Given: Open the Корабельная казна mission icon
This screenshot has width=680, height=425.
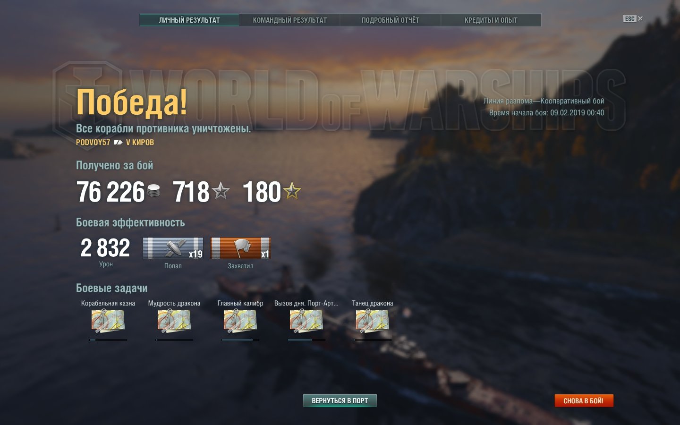Looking at the screenshot, I should 108,321.
